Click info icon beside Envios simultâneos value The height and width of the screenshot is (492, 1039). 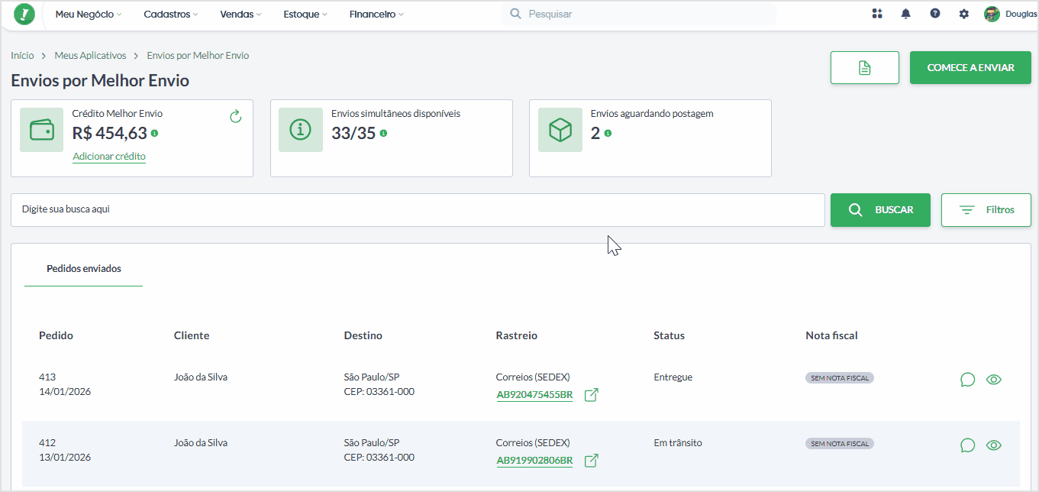tap(383, 133)
